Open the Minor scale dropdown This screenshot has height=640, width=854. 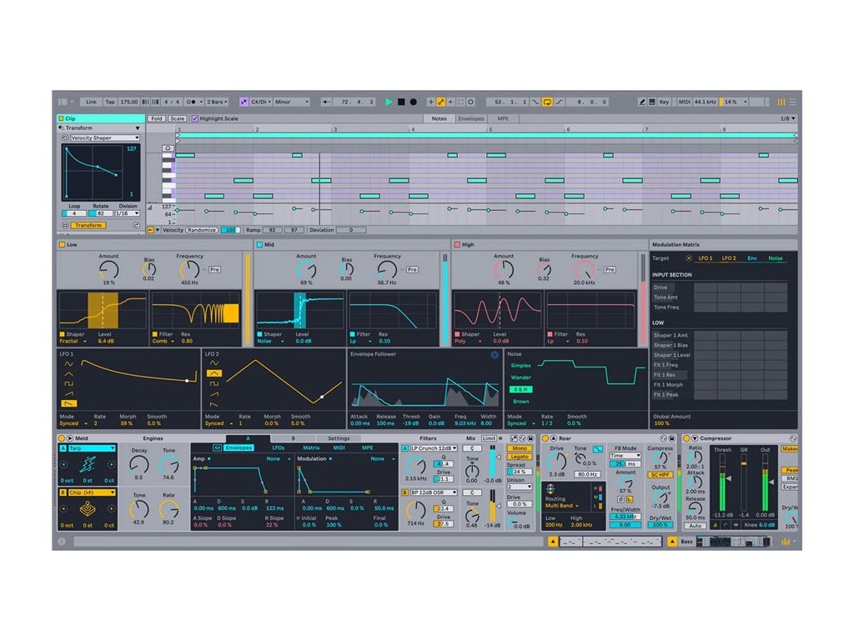tap(291, 102)
